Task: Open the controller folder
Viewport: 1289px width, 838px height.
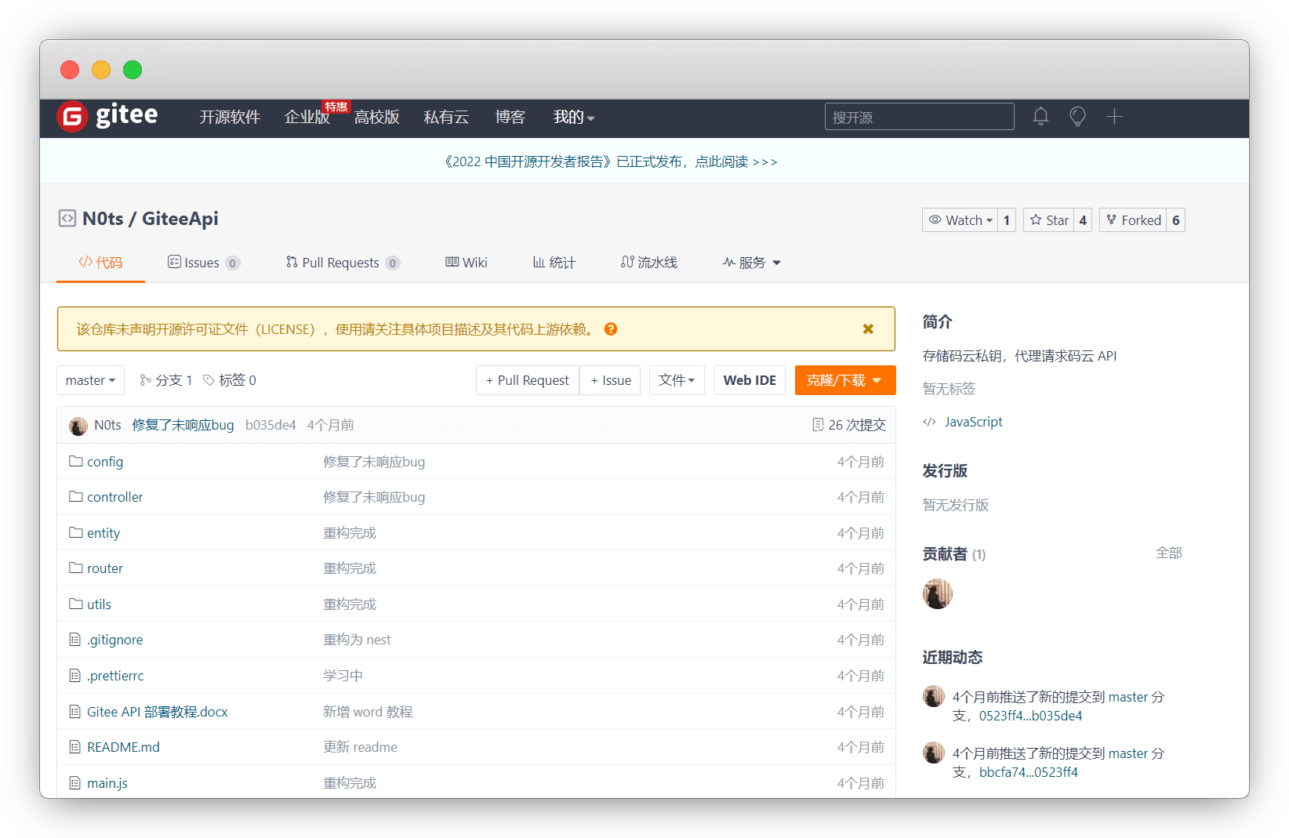Action: (114, 497)
